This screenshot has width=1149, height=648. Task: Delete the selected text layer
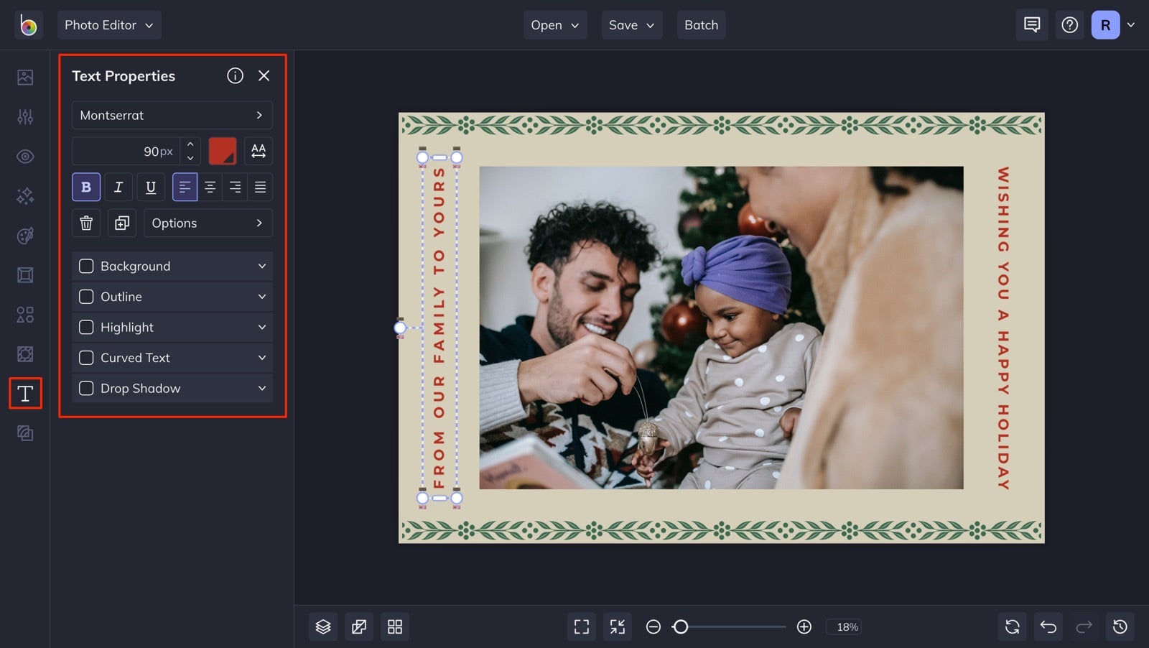point(85,223)
